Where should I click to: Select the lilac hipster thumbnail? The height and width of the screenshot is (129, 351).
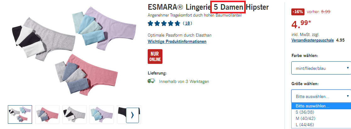click(102, 114)
